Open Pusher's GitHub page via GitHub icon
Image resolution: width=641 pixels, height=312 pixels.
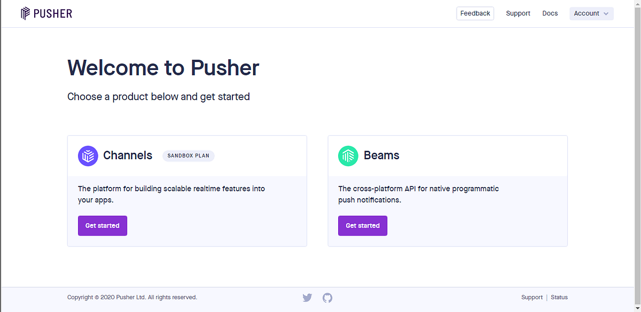pos(327,298)
